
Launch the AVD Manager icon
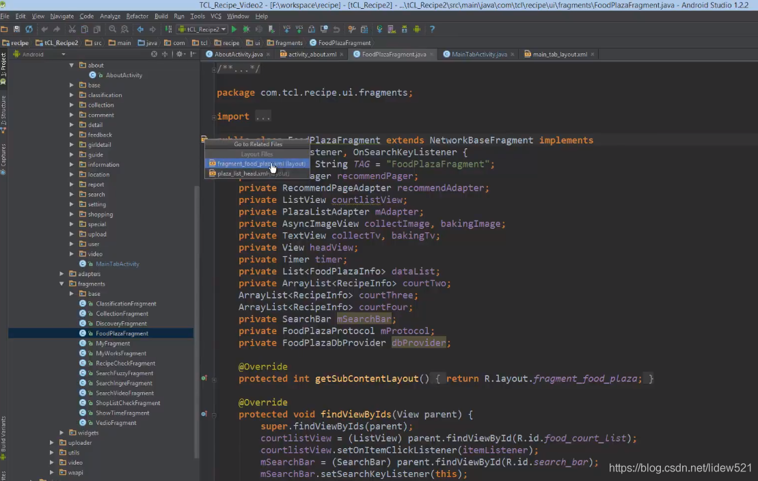click(x=391, y=29)
